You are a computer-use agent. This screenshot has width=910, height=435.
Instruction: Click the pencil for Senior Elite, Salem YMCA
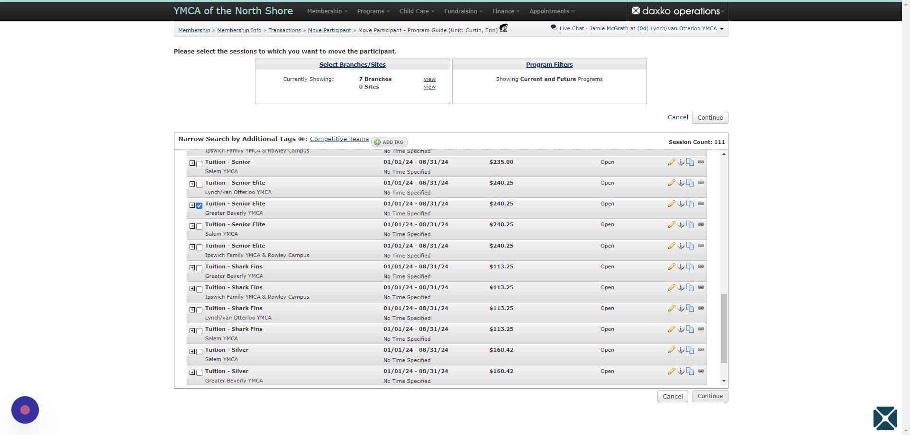[x=672, y=224]
